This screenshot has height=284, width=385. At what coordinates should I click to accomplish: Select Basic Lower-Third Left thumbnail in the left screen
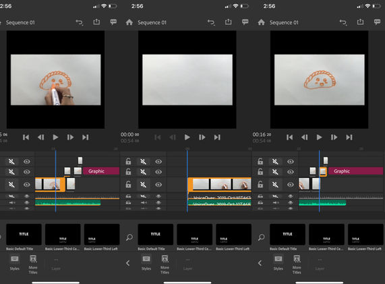[x=102, y=234]
